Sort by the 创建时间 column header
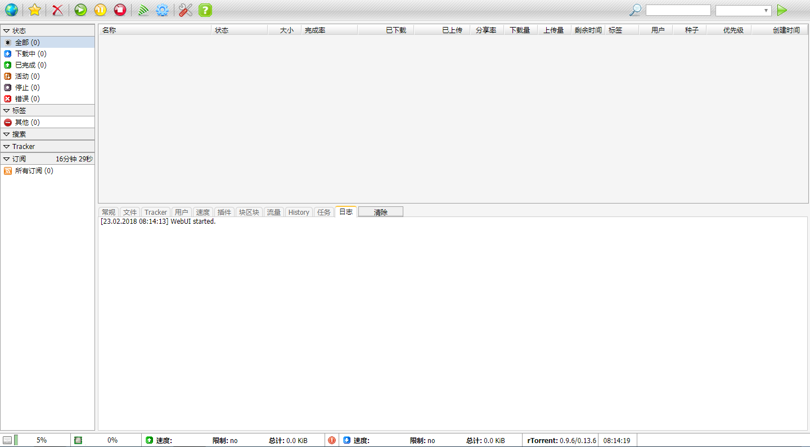 coord(780,30)
